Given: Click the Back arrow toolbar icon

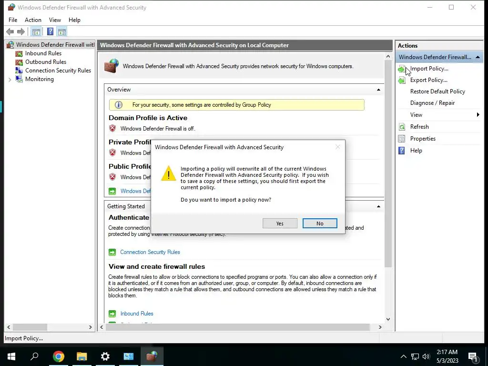Looking at the screenshot, I should (x=10, y=31).
